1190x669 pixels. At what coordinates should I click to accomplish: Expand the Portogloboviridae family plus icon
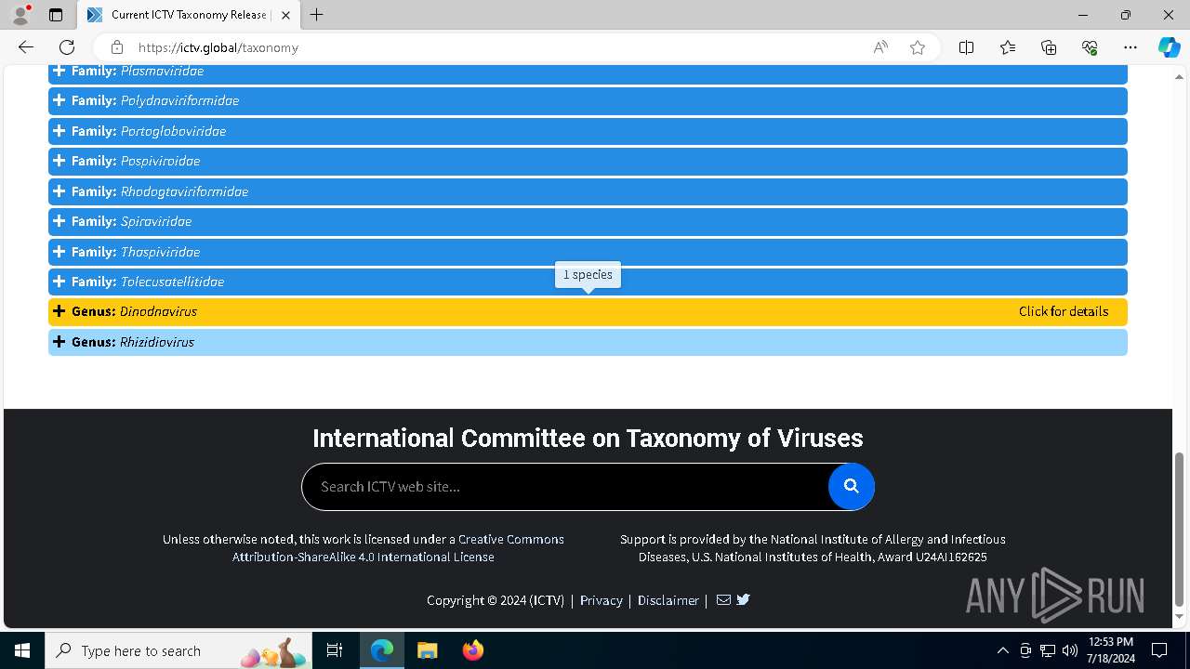click(59, 131)
